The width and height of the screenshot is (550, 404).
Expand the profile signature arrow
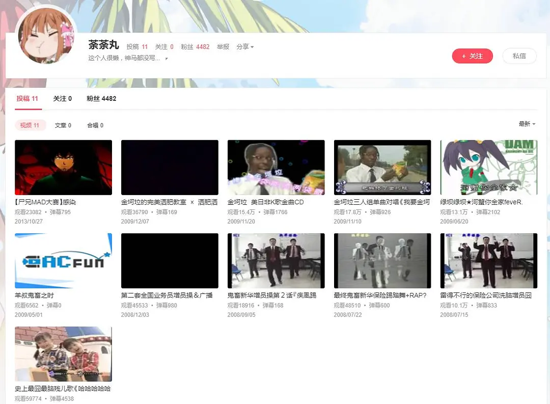pyautogui.click(x=167, y=59)
